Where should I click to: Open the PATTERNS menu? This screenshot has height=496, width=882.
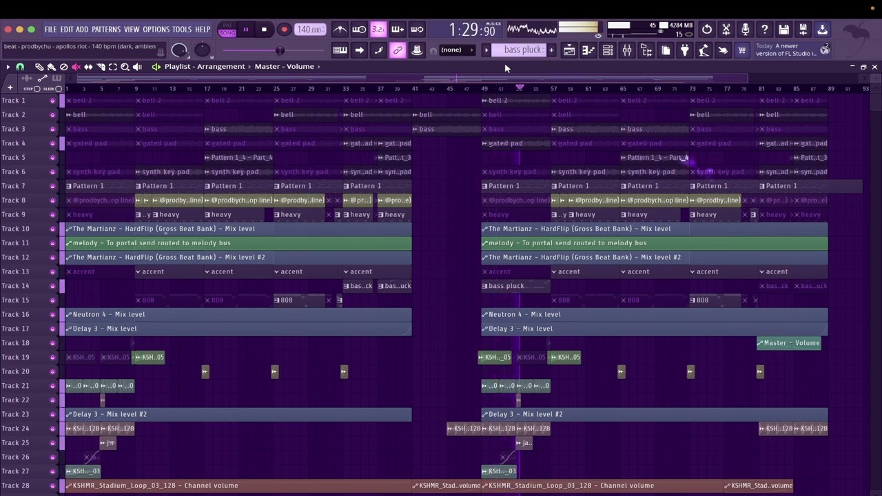pos(105,30)
